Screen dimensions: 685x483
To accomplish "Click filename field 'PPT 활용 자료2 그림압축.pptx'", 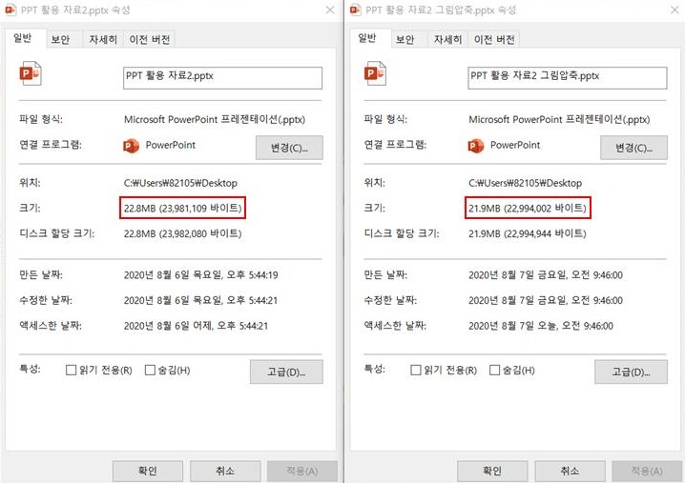I will tap(567, 77).
